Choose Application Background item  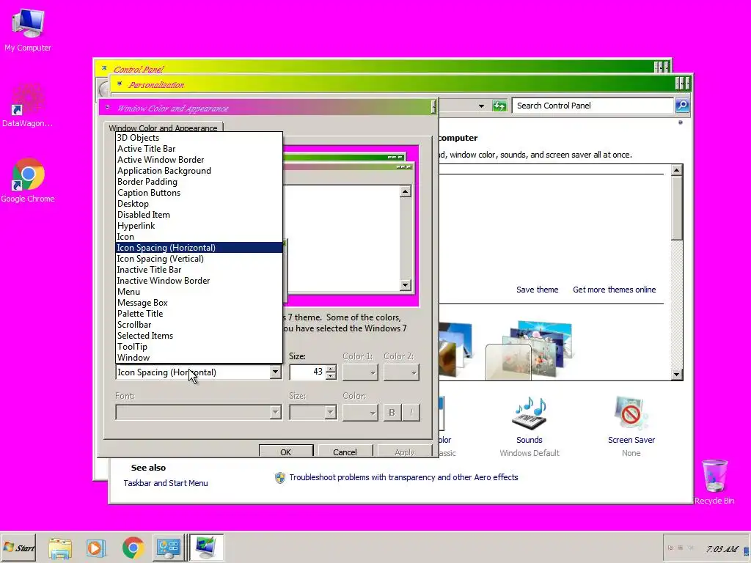click(x=199, y=171)
